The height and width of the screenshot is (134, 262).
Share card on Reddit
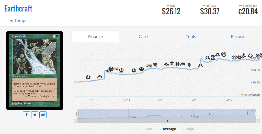43,115
